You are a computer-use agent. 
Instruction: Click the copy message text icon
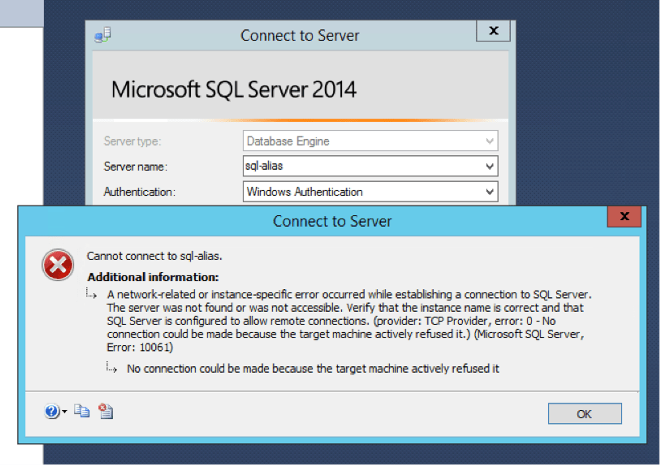pos(82,411)
